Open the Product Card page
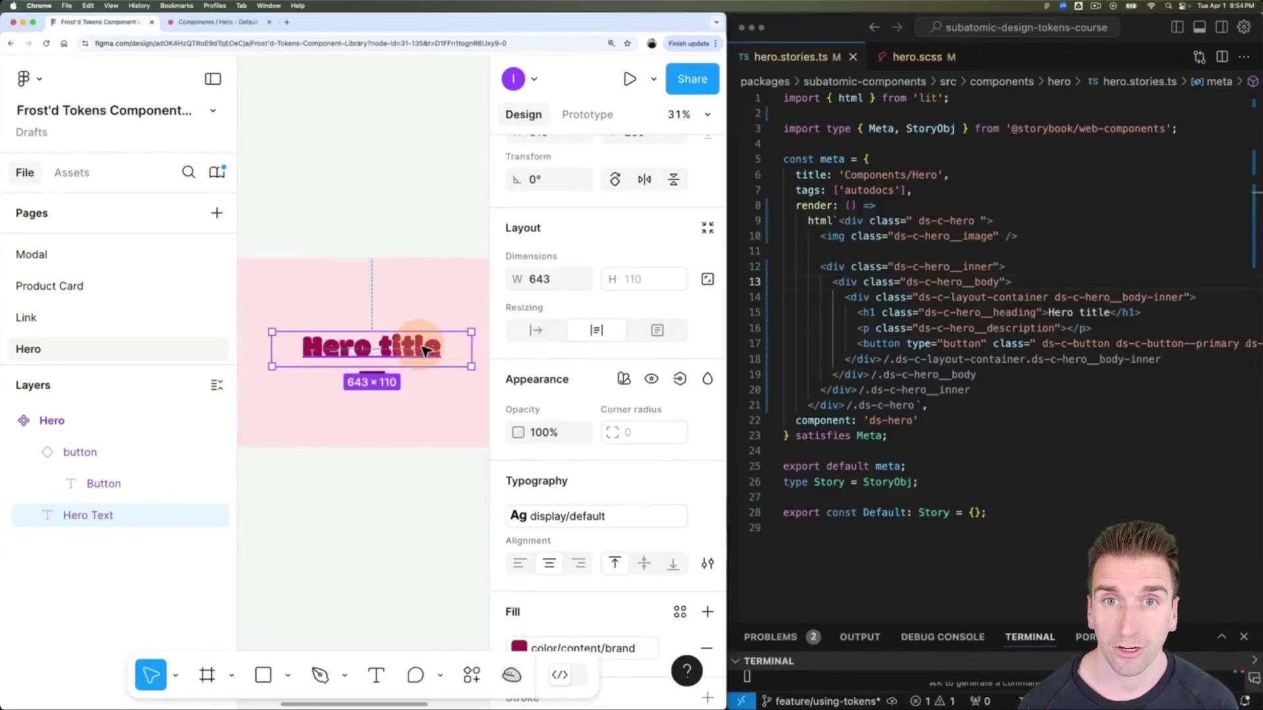Screen dimensions: 1263x710 click(x=49, y=286)
